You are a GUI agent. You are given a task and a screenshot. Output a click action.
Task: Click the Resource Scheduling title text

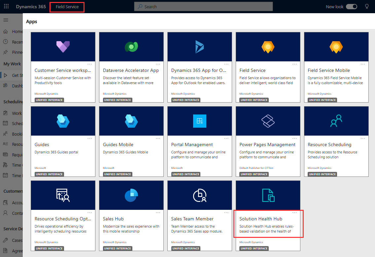point(329,145)
